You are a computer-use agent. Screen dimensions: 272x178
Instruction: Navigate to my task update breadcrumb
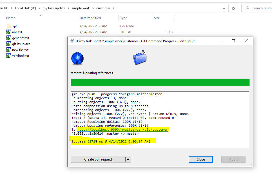(54, 8)
